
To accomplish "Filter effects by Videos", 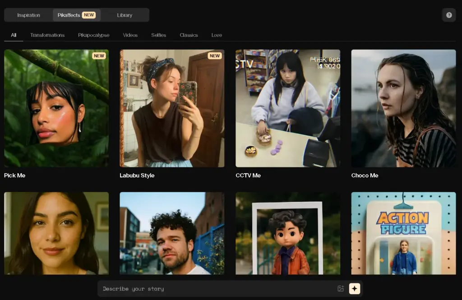I will [x=130, y=35].
